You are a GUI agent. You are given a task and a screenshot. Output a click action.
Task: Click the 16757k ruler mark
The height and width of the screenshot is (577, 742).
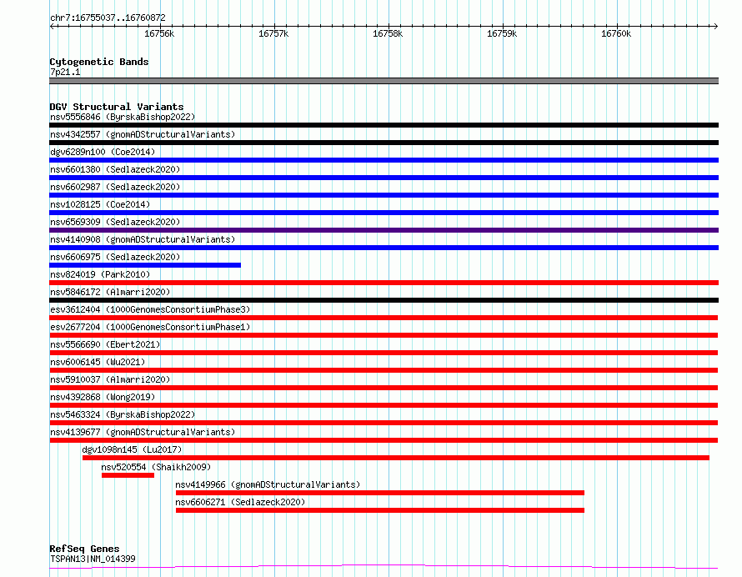(273, 33)
